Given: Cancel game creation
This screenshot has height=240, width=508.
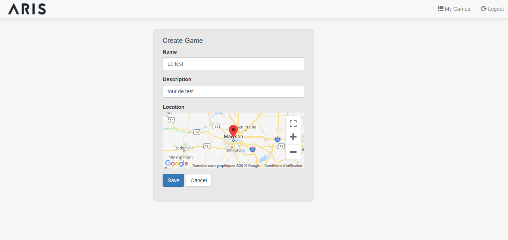Looking at the screenshot, I should (198, 180).
